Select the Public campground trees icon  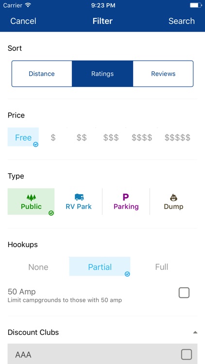tap(31, 198)
